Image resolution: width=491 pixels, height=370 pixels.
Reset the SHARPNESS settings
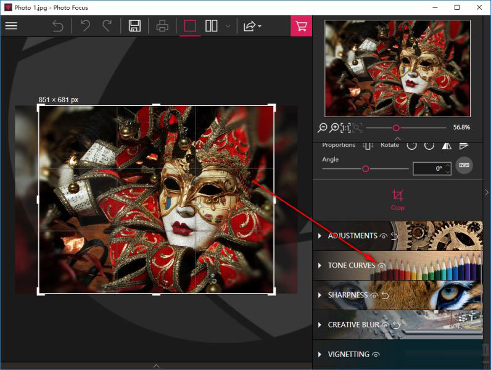[385, 295]
